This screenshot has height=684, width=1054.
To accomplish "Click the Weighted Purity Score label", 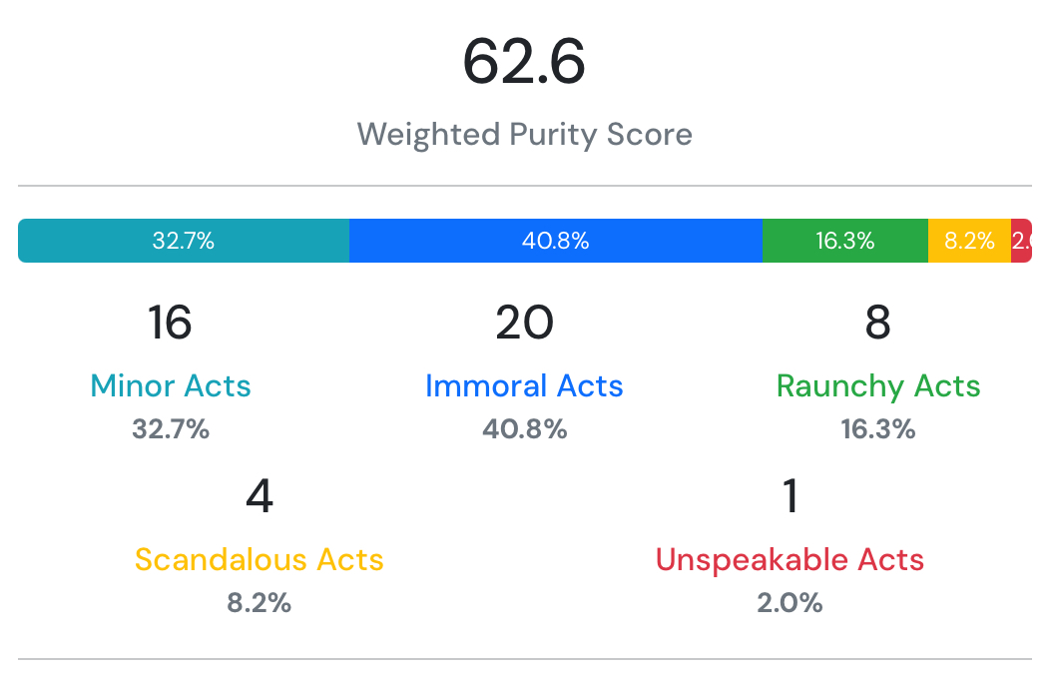I will point(524,134).
